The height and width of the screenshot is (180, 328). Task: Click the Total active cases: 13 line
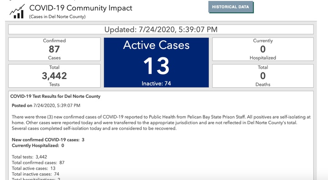[x=33, y=168]
